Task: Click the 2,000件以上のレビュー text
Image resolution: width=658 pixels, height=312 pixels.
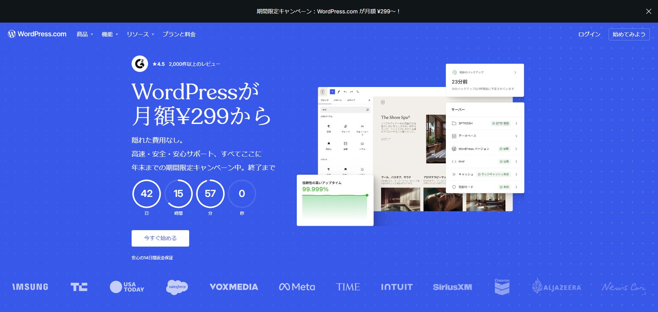Action: click(x=194, y=64)
